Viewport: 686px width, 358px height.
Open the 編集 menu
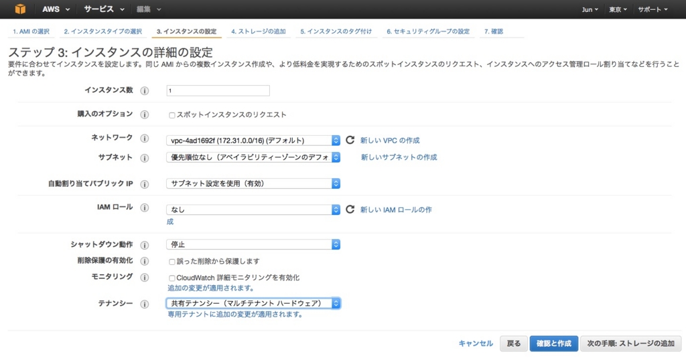149,9
